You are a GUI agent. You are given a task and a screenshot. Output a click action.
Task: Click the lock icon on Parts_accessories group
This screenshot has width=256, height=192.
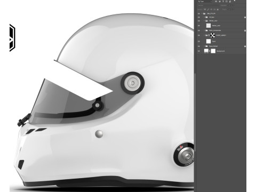tap(245, 30)
